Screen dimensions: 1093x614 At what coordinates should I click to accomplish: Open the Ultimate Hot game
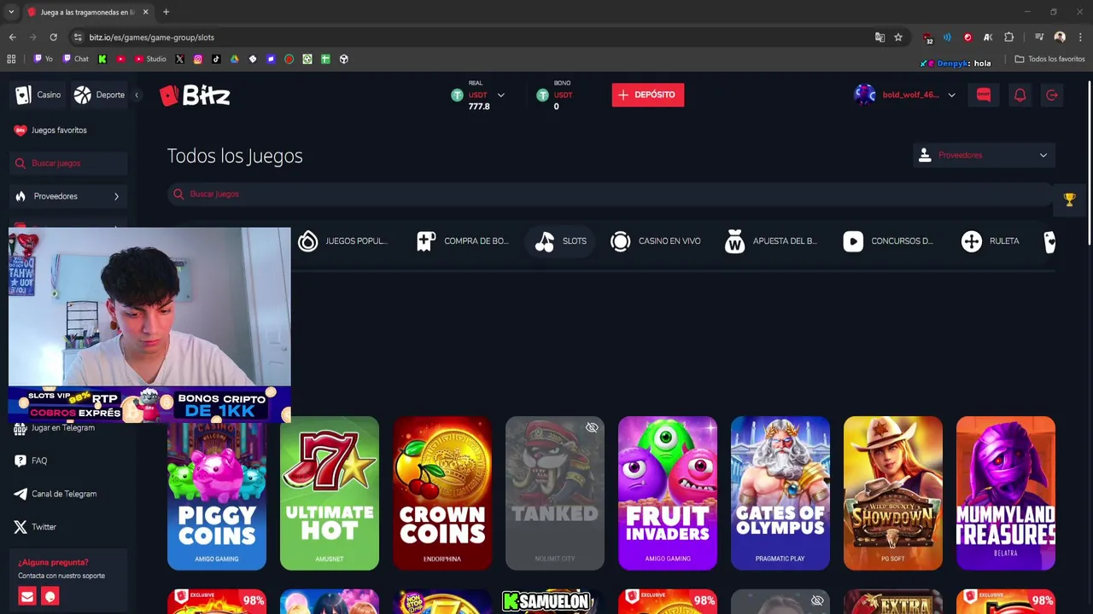(x=330, y=493)
